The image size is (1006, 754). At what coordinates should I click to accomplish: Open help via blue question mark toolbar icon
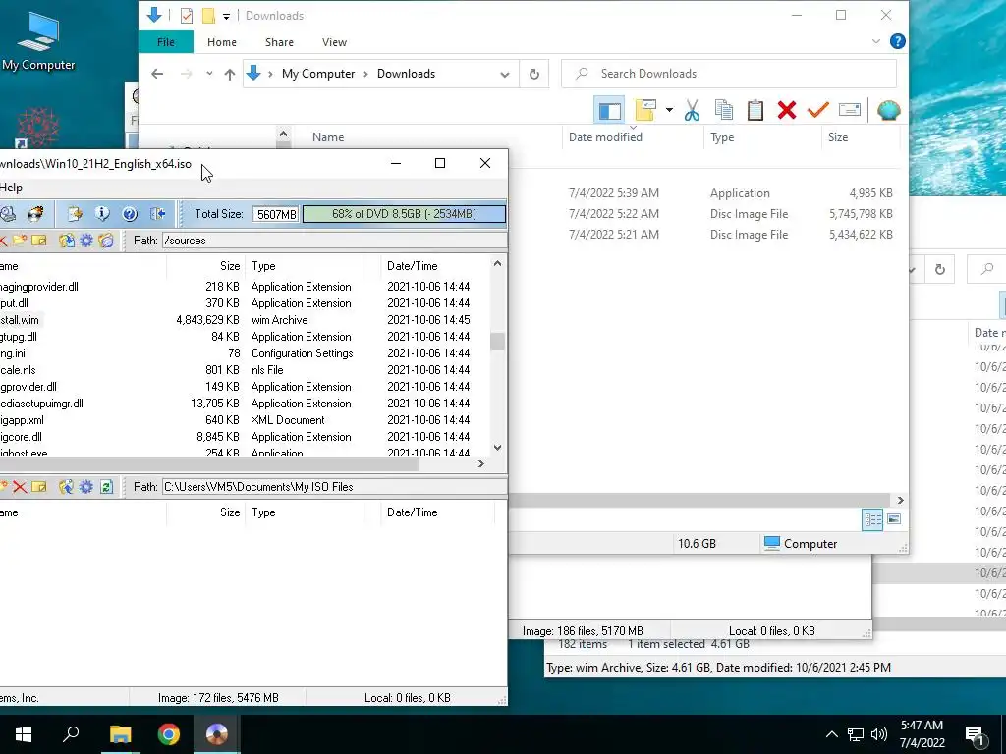130,214
